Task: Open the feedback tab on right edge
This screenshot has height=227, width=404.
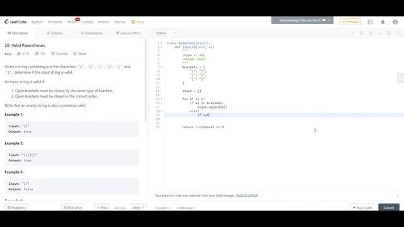Action: (400, 78)
